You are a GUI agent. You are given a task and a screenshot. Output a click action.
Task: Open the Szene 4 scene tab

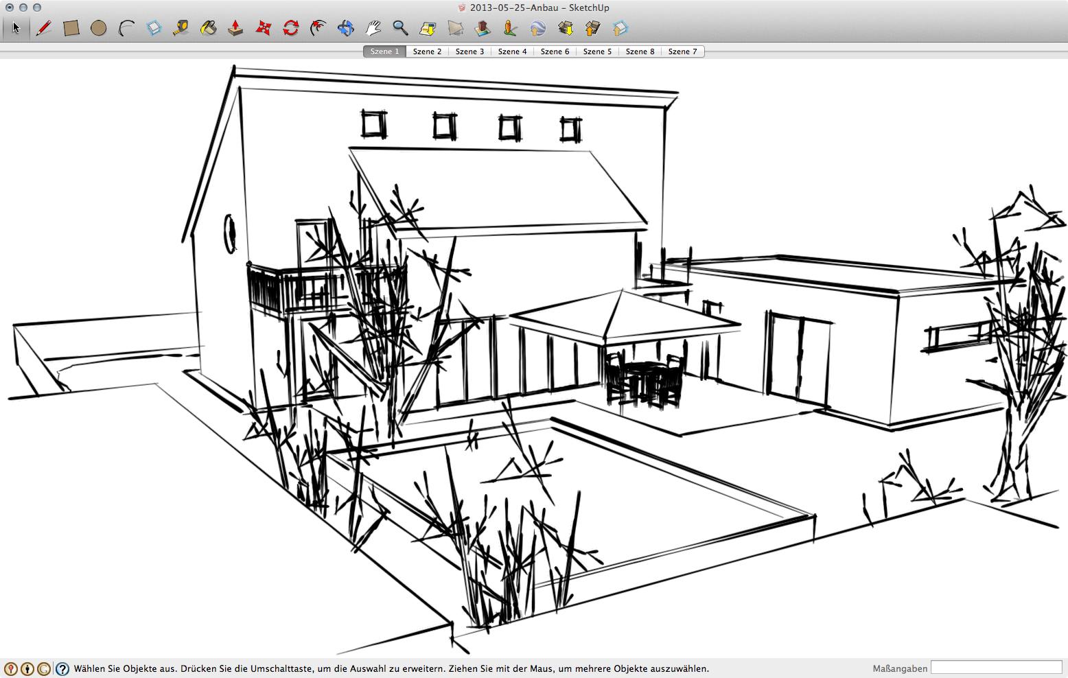512,51
